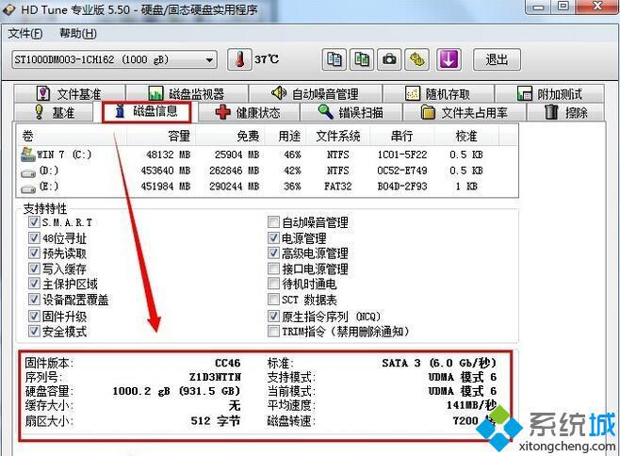Toggle the 主保护区域 checkbox
Screen dimensions: 620x456
[x=34, y=284]
